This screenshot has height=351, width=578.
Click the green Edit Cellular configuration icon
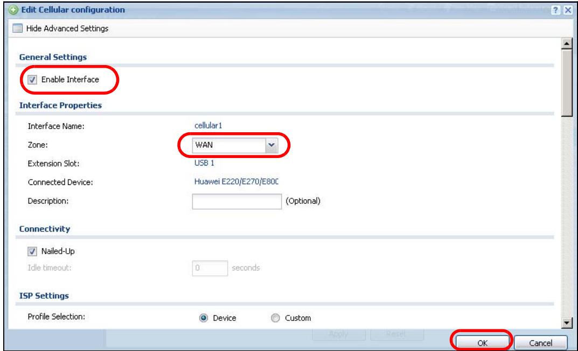13,10
